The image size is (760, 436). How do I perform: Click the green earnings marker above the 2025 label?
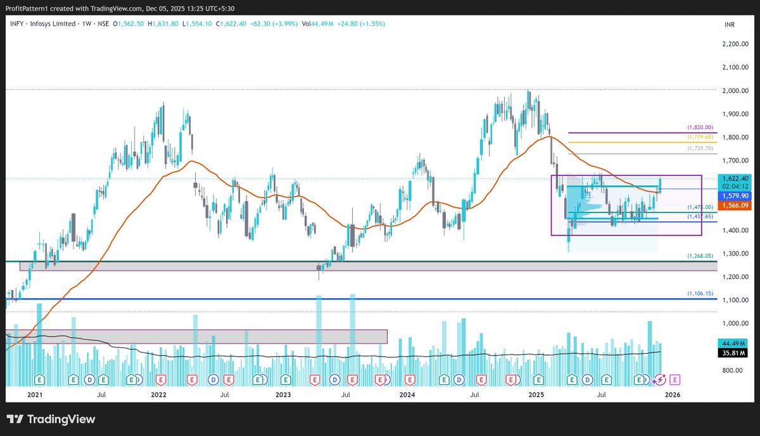pos(538,380)
